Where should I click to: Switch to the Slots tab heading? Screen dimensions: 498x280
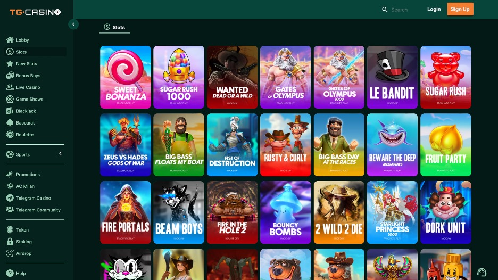(114, 27)
